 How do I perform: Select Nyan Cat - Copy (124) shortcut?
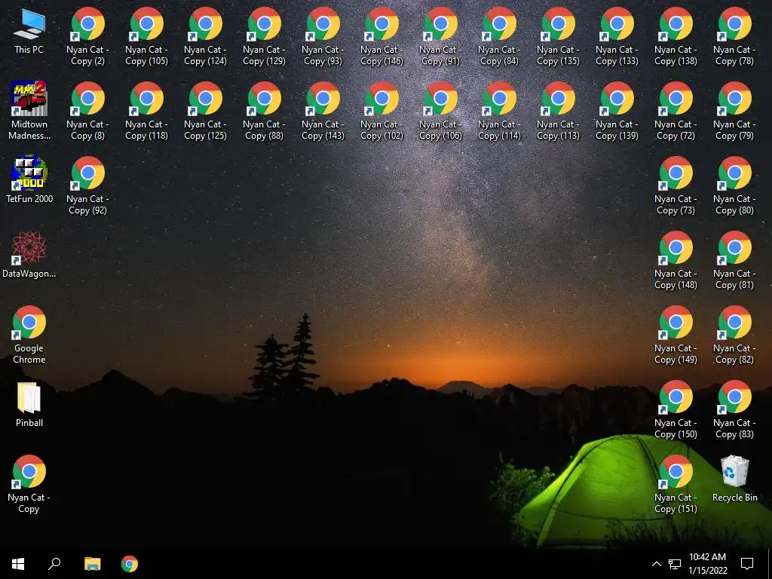(x=205, y=36)
